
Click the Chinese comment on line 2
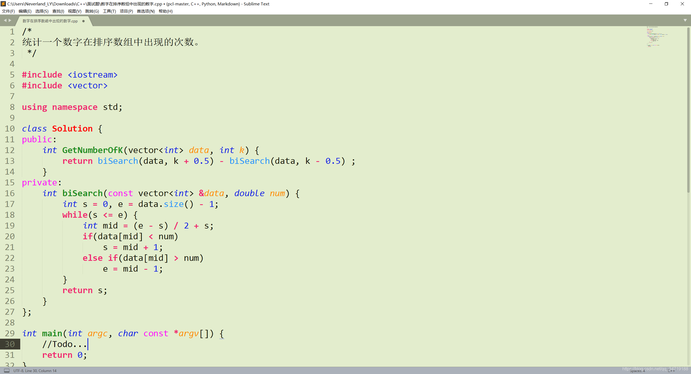[x=111, y=42]
